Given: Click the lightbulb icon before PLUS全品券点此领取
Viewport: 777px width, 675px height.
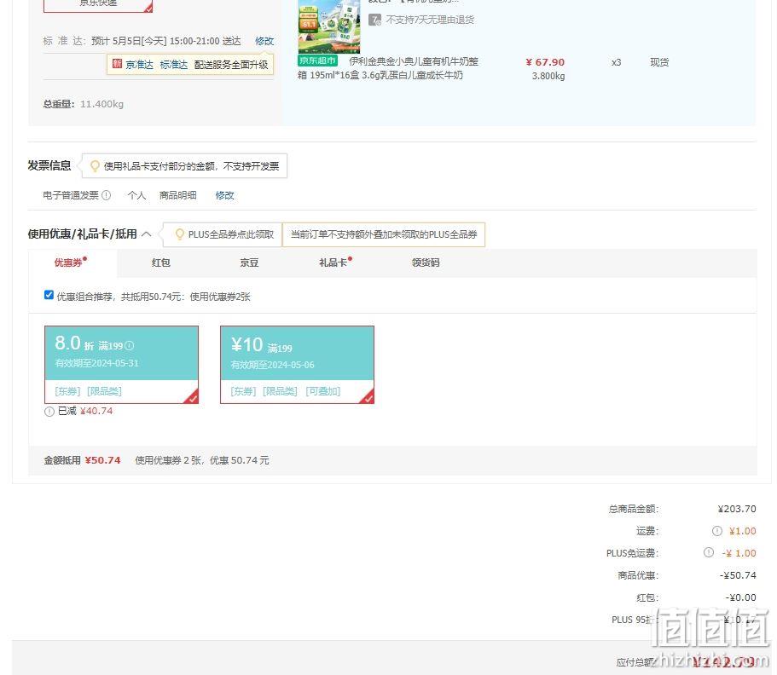Looking at the screenshot, I should [x=179, y=234].
